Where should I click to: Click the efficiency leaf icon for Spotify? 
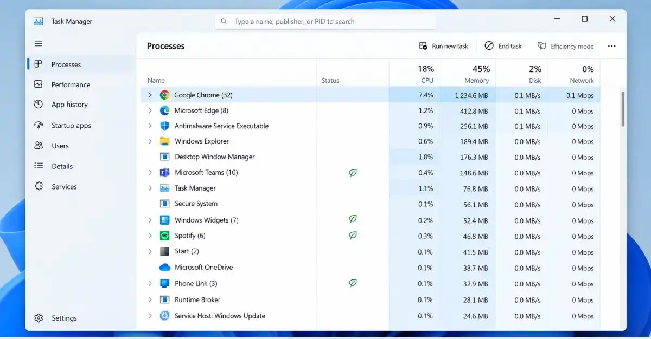(x=353, y=235)
